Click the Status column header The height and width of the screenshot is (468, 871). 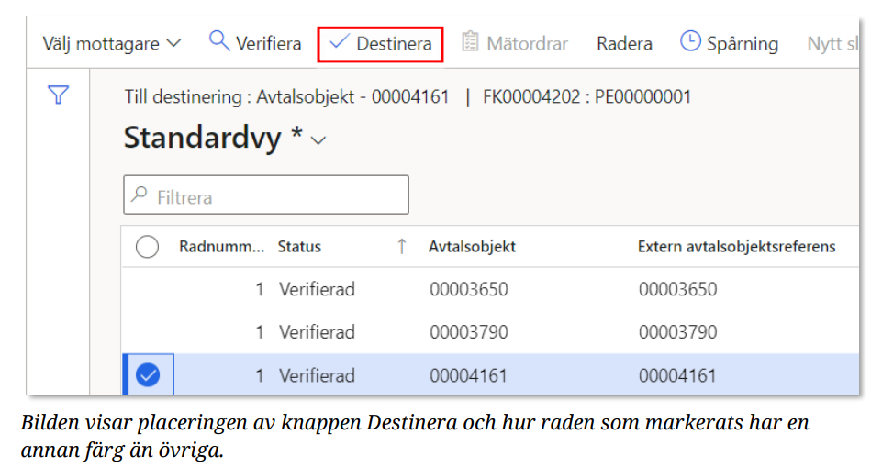[300, 246]
